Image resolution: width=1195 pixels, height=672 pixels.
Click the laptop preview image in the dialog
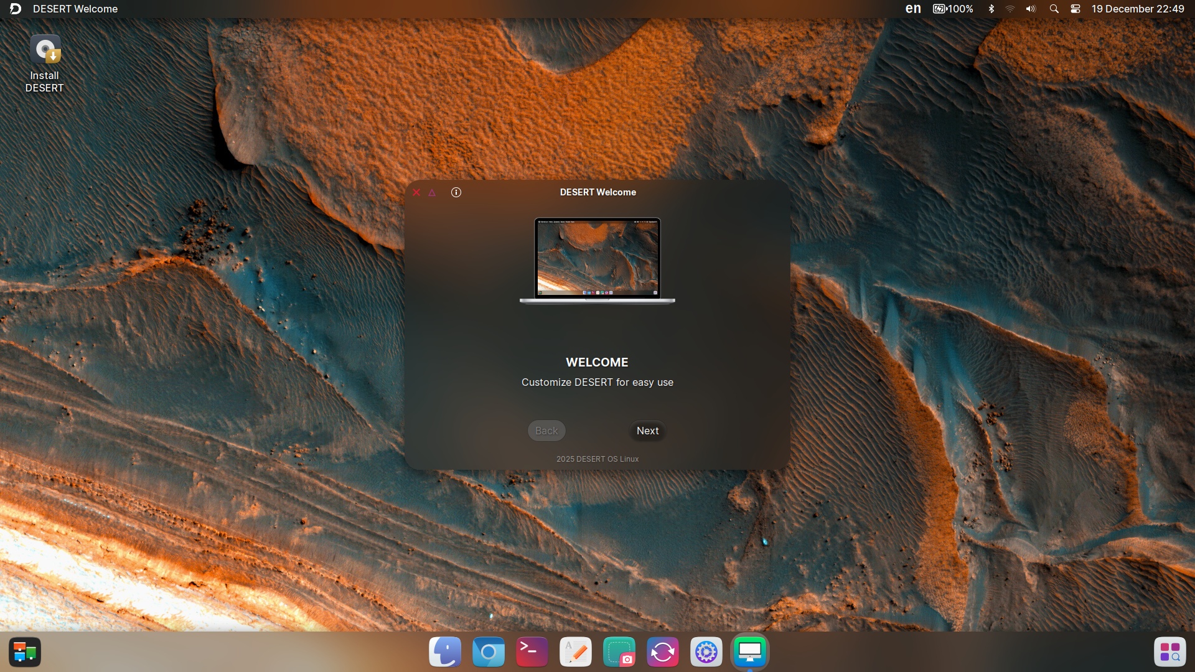click(597, 260)
